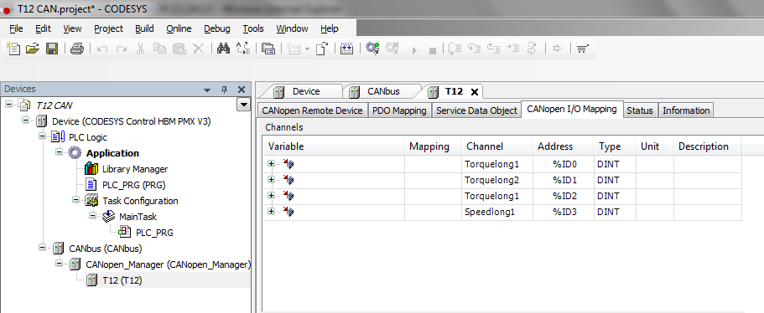Create a new project with the New icon
This screenshot has height=313, width=764.
pyautogui.click(x=13, y=49)
